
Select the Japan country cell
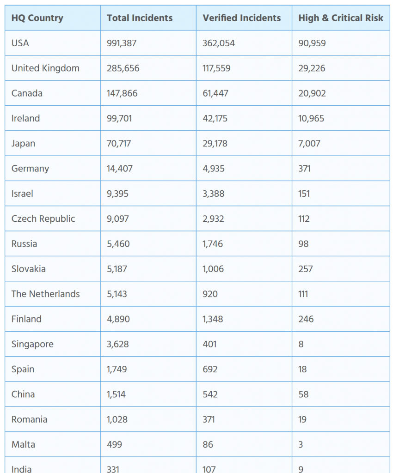(53, 143)
